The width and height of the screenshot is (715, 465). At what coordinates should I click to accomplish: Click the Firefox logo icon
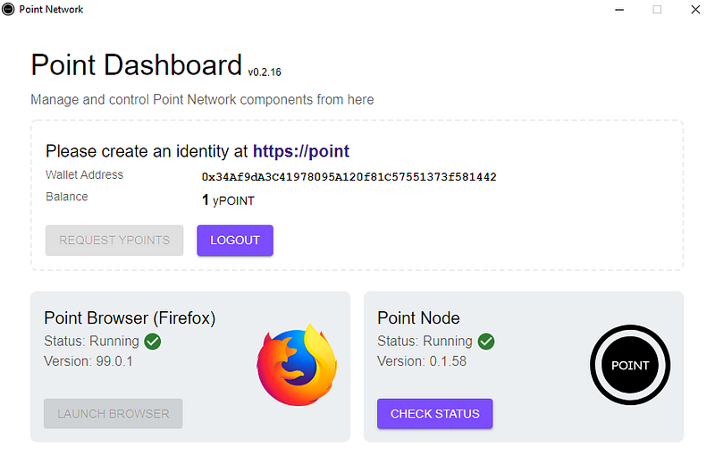[x=297, y=365]
